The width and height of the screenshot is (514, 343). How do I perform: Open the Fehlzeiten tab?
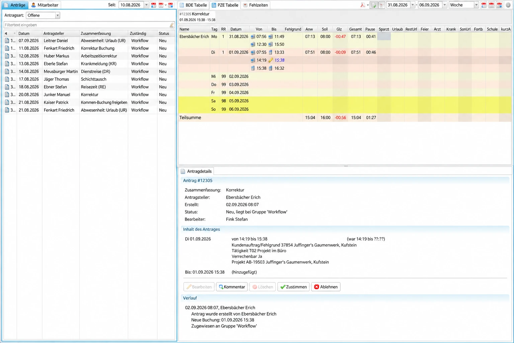click(255, 5)
